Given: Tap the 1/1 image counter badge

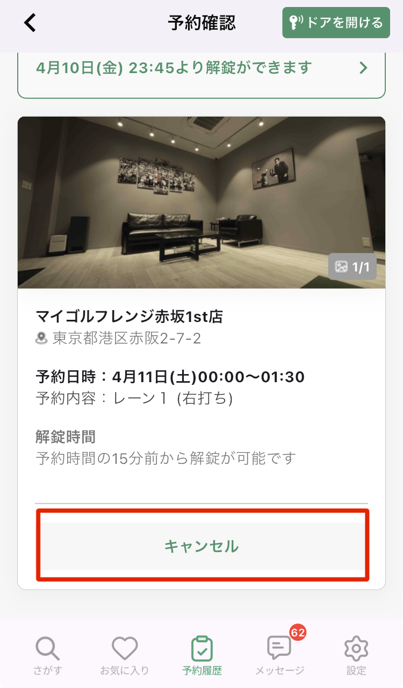Looking at the screenshot, I should (352, 267).
